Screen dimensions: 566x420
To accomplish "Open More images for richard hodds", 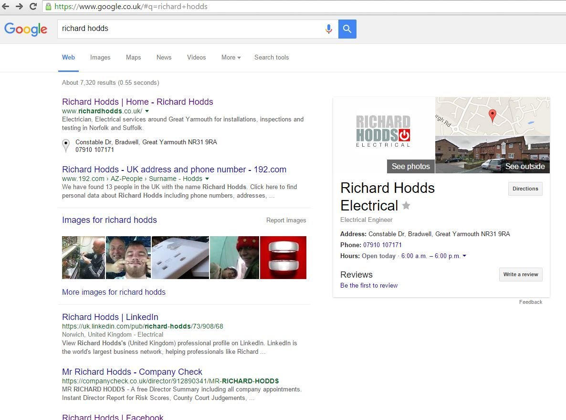I will [114, 292].
